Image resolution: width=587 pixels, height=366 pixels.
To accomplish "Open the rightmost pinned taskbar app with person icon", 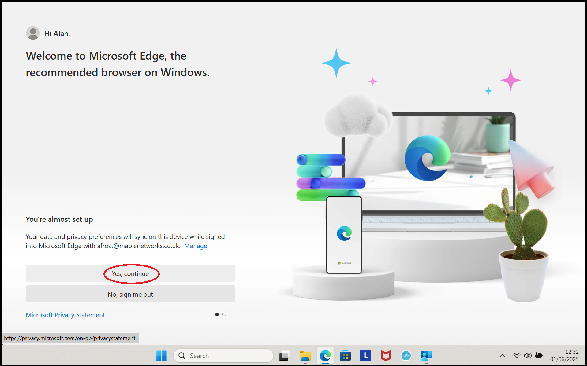I will coord(426,356).
